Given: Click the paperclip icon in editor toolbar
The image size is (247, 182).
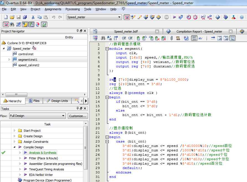Looking at the screenshot, I should [x=172, y=38].
